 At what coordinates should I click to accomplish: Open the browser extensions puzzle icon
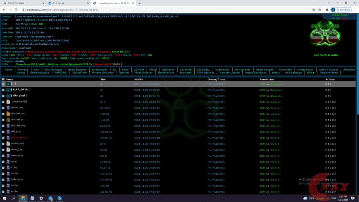click(326, 10)
